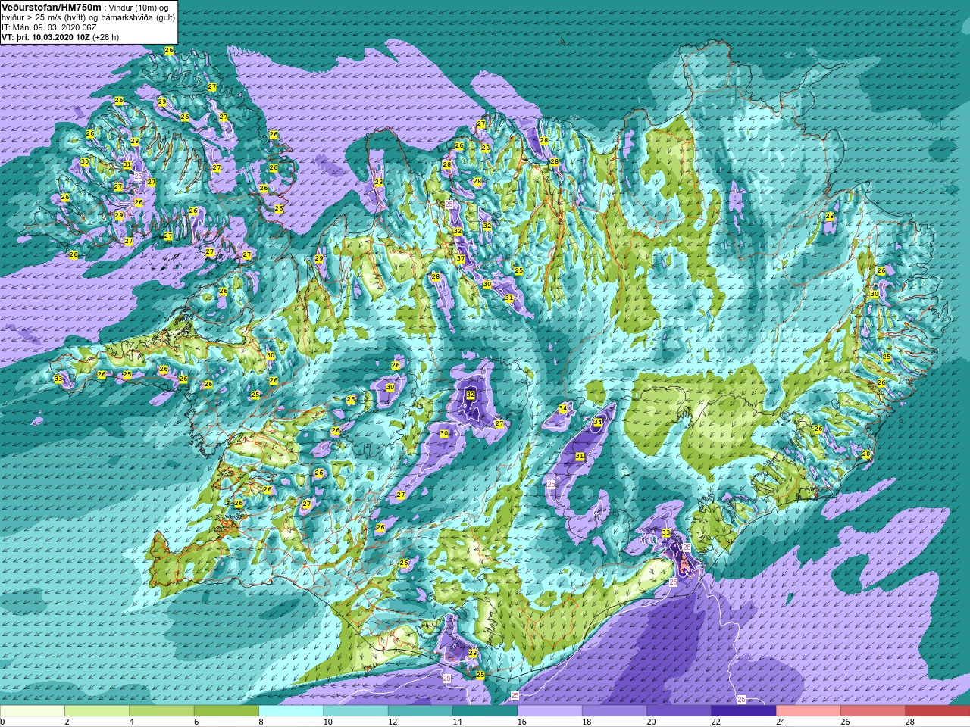This screenshot has width=970, height=727.
Task: Click the legend scale number 16
Action: [x=522, y=722]
